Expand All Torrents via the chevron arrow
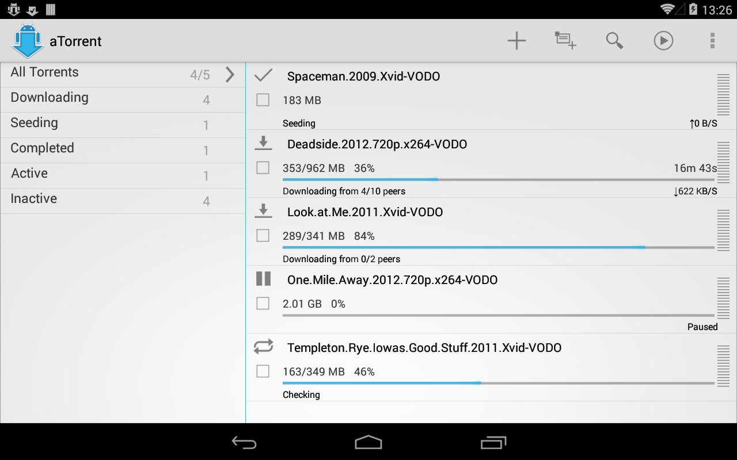This screenshot has width=737, height=460. [230, 74]
